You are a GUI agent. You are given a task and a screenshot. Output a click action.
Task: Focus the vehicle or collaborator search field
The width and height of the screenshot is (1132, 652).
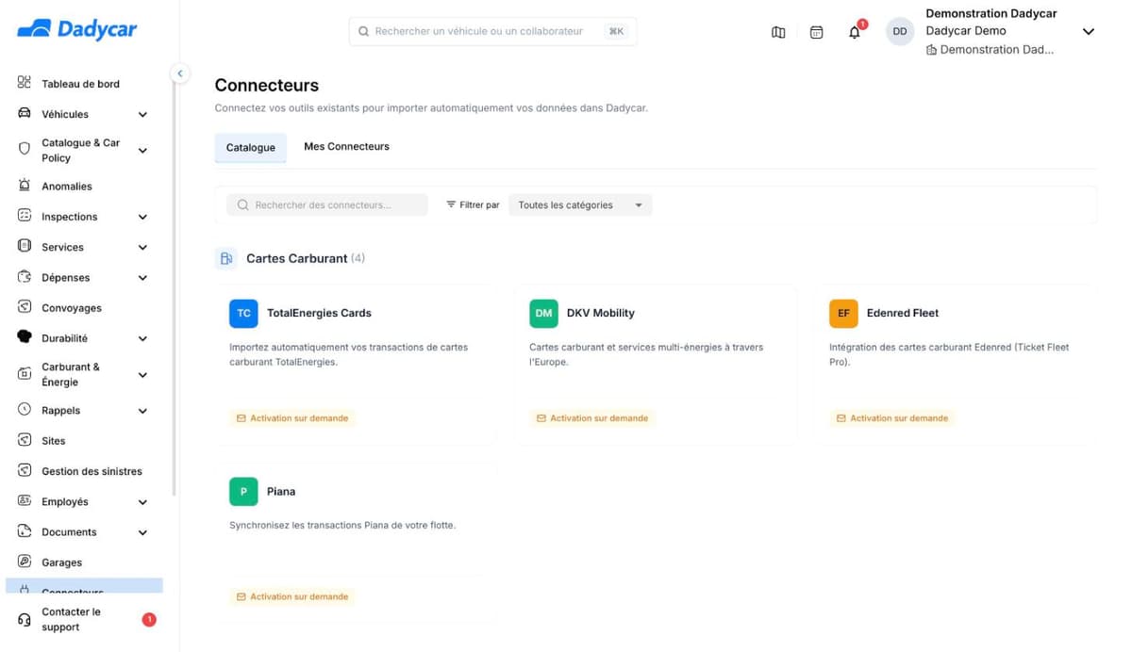click(492, 31)
